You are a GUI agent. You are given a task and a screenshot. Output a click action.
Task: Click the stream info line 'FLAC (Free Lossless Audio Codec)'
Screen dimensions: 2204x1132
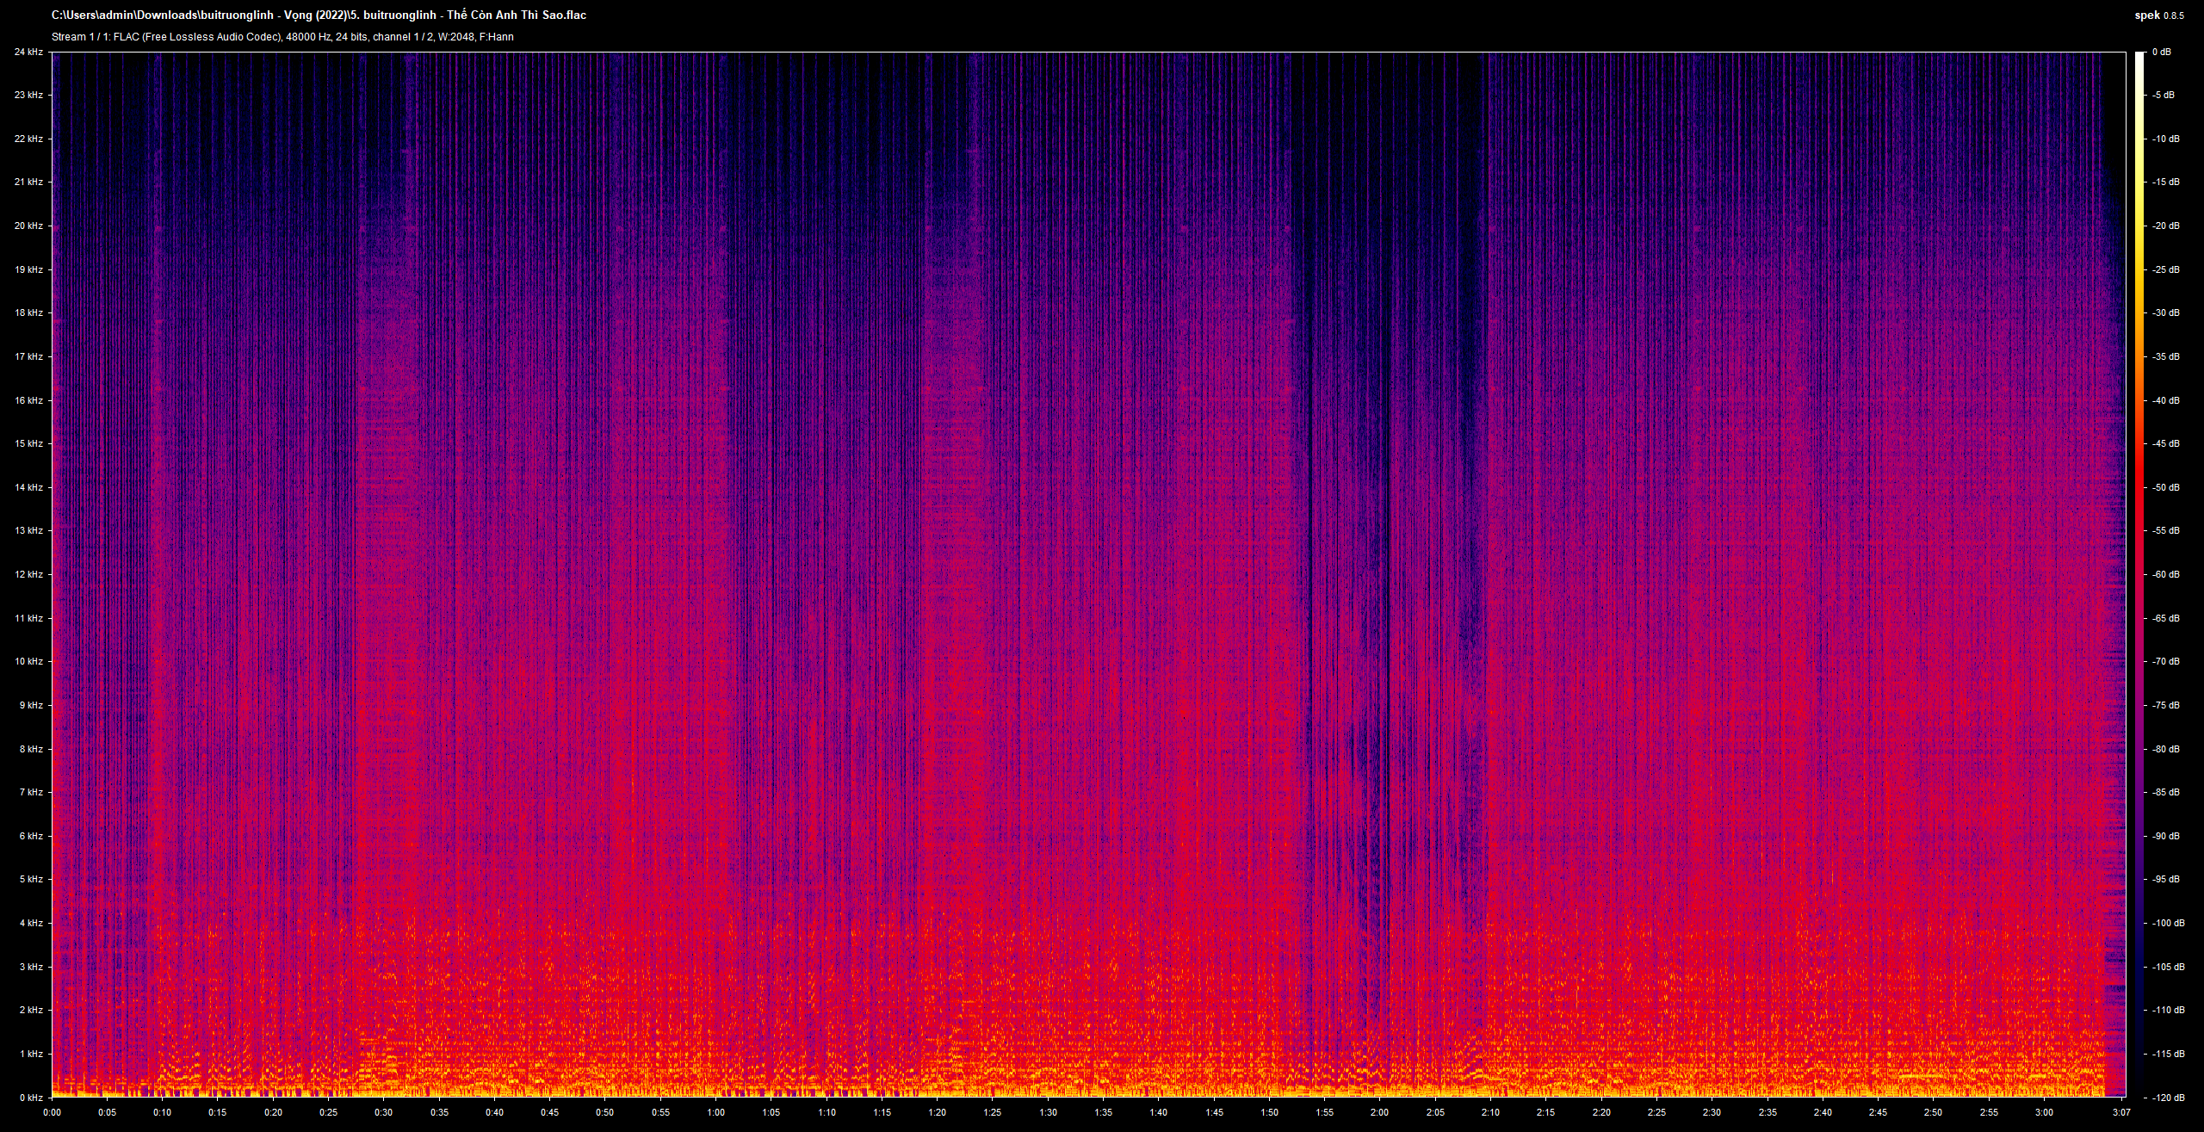282,37
